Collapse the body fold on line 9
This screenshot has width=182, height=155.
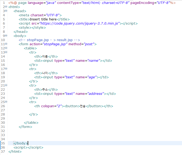6,36
